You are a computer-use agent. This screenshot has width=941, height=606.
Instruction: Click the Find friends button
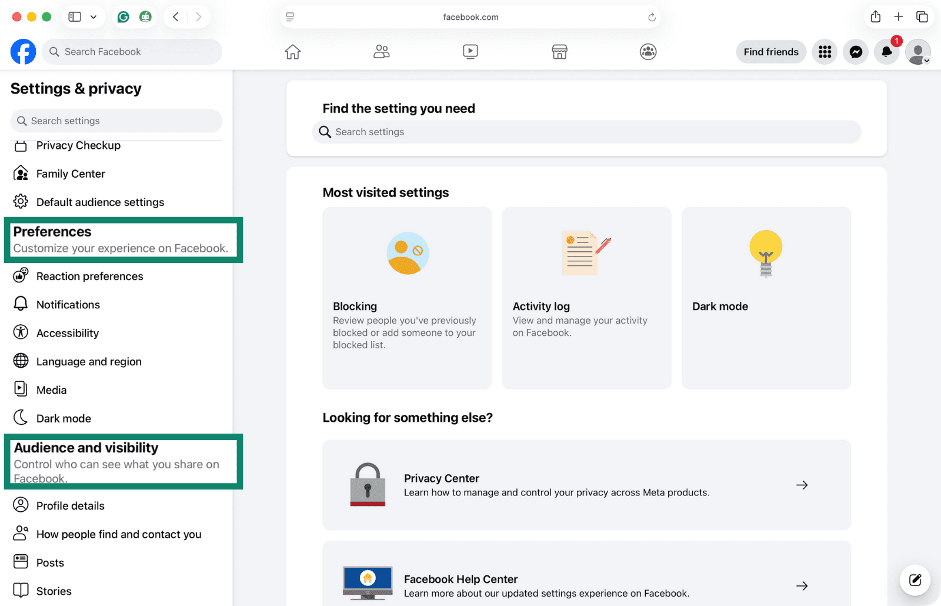[770, 52]
